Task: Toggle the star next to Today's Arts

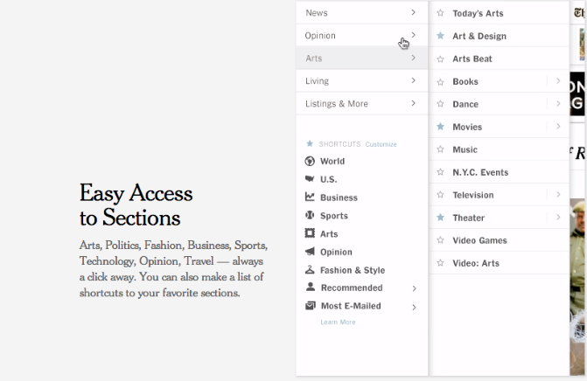Action: 441,13
